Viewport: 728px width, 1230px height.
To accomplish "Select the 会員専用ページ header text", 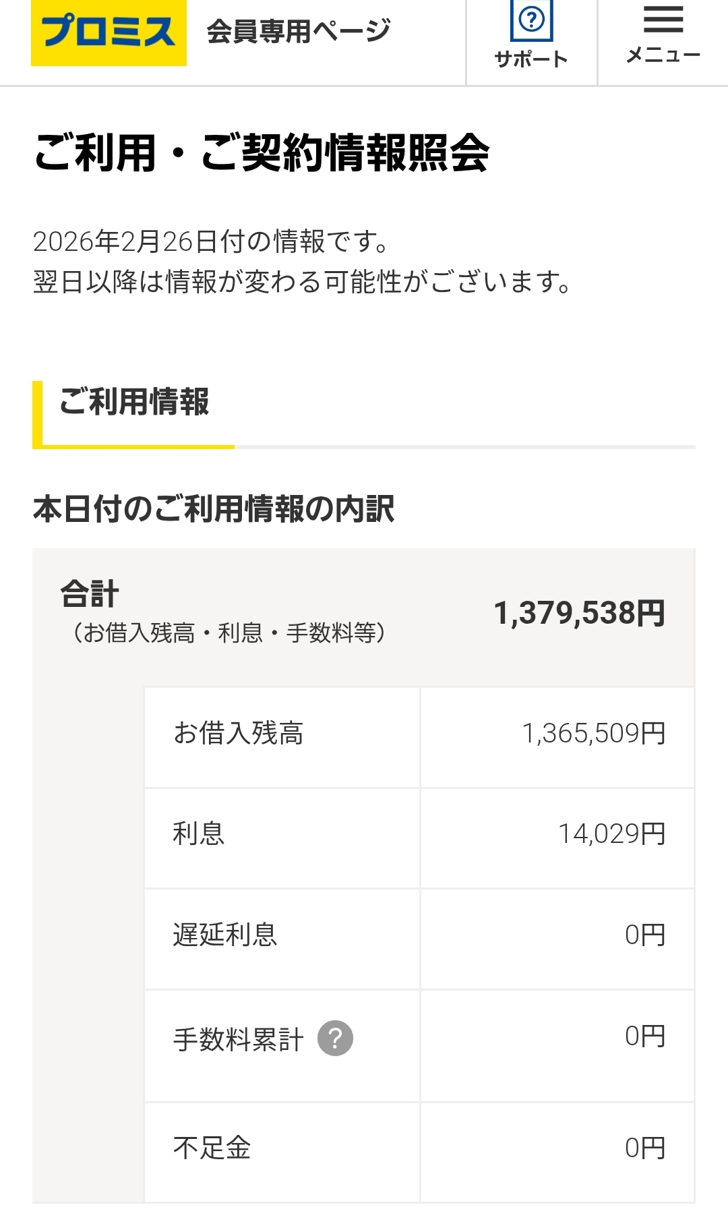I will 299,31.
